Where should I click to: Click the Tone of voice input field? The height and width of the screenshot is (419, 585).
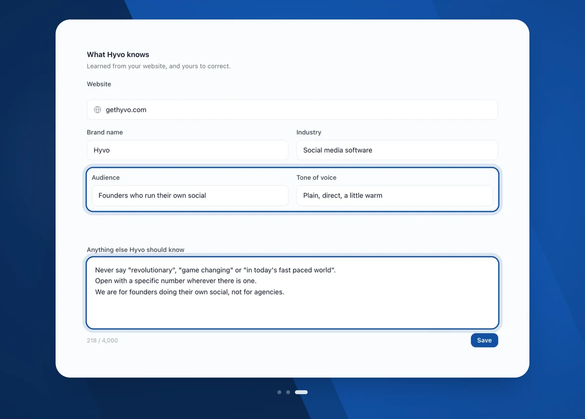(395, 195)
